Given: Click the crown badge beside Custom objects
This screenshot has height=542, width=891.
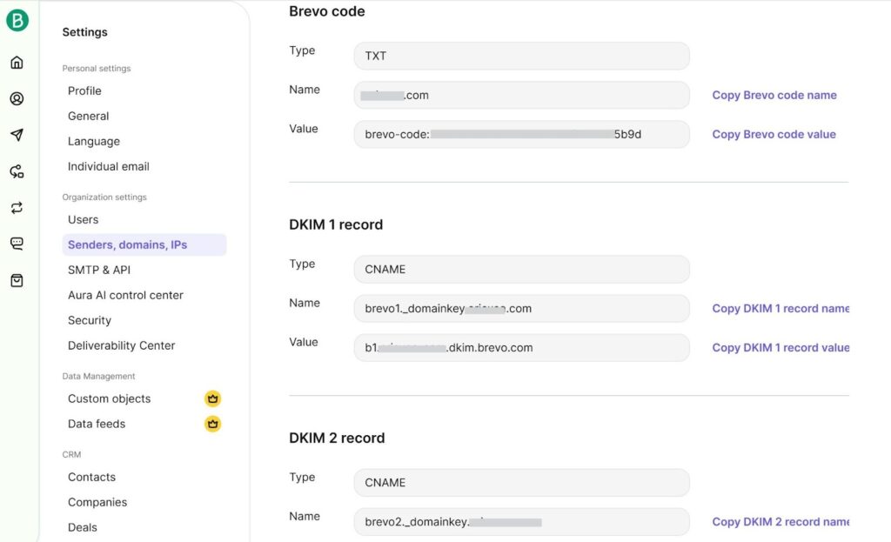Looking at the screenshot, I should [x=212, y=398].
